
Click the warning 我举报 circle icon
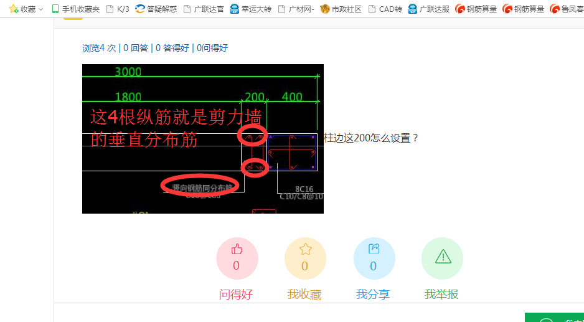tap(443, 258)
